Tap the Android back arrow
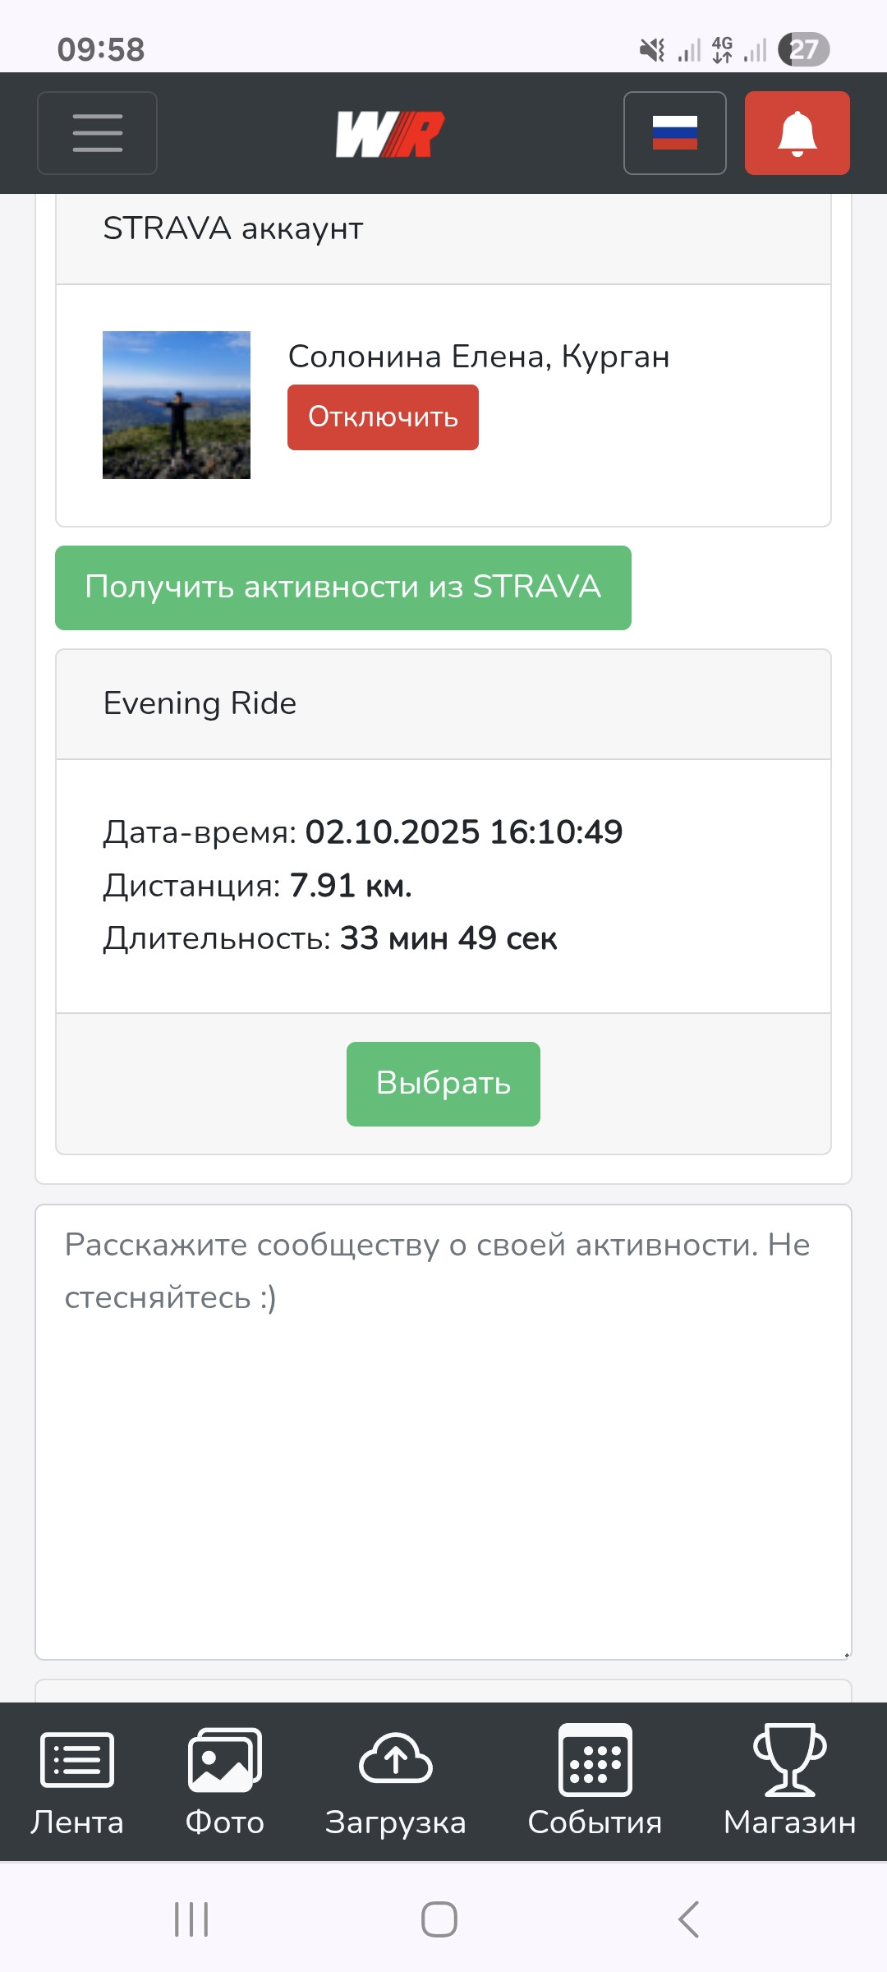Screen dimensions: 887x1972 [688, 1919]
